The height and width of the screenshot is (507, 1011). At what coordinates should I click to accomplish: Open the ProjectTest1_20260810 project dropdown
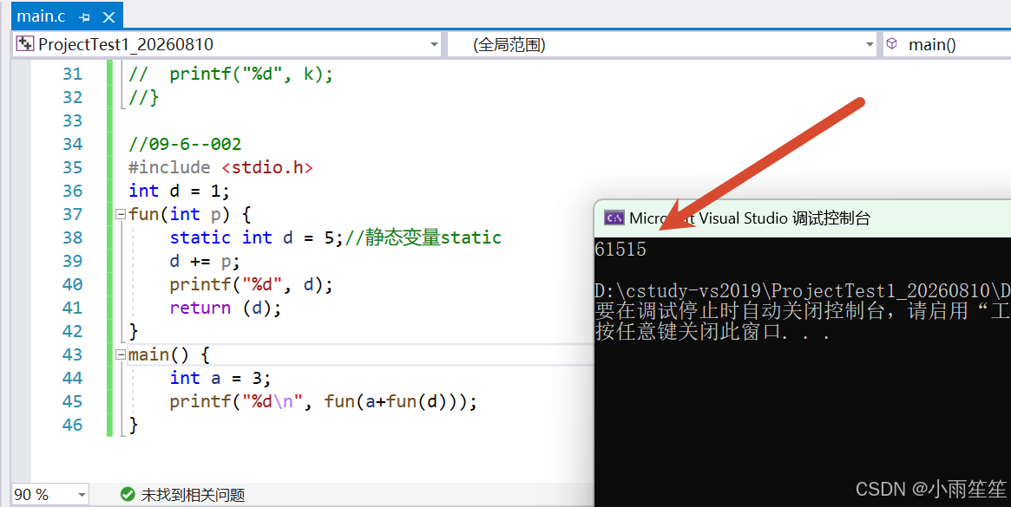[434, 44]
